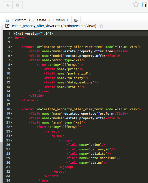The width and height of the screenshot is (148, 183).
Task: Click line number 17 in the gutter
Action: (x=8, y=104)
